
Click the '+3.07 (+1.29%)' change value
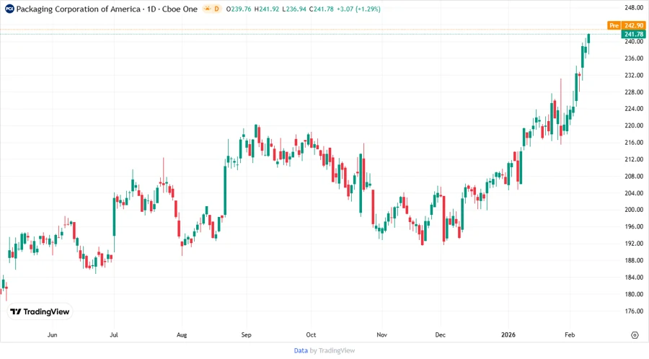358,9
